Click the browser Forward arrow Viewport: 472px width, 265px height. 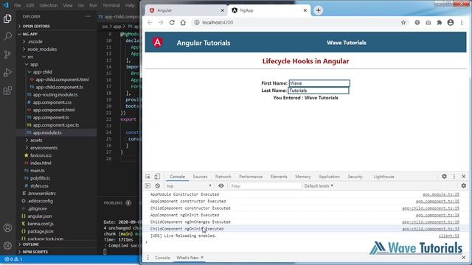point(161,23)
